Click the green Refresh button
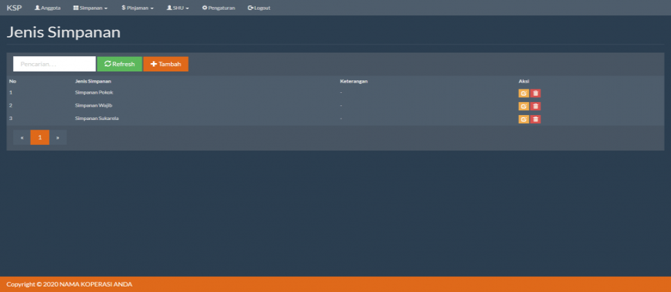The height and width of the screenshot is (292, 671). [119, 64]
